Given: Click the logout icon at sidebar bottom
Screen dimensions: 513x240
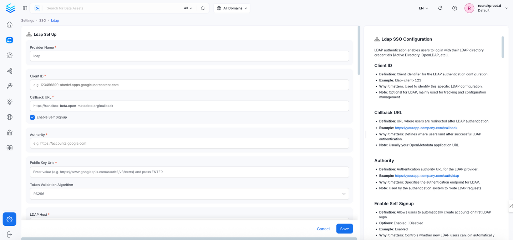Looking at the screenshot, I should [x=10, y=235].
